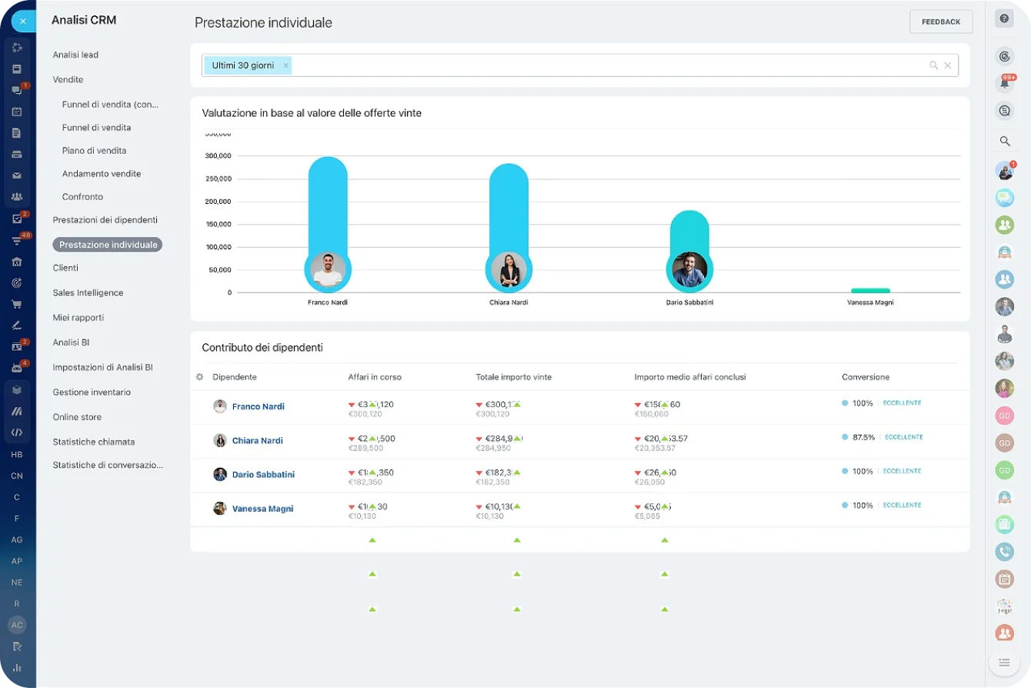Image resolution: width=1031 pixels, height=688 pixels.
Task: Click the FEEDBACK button
Action: [x=941, y=22]
